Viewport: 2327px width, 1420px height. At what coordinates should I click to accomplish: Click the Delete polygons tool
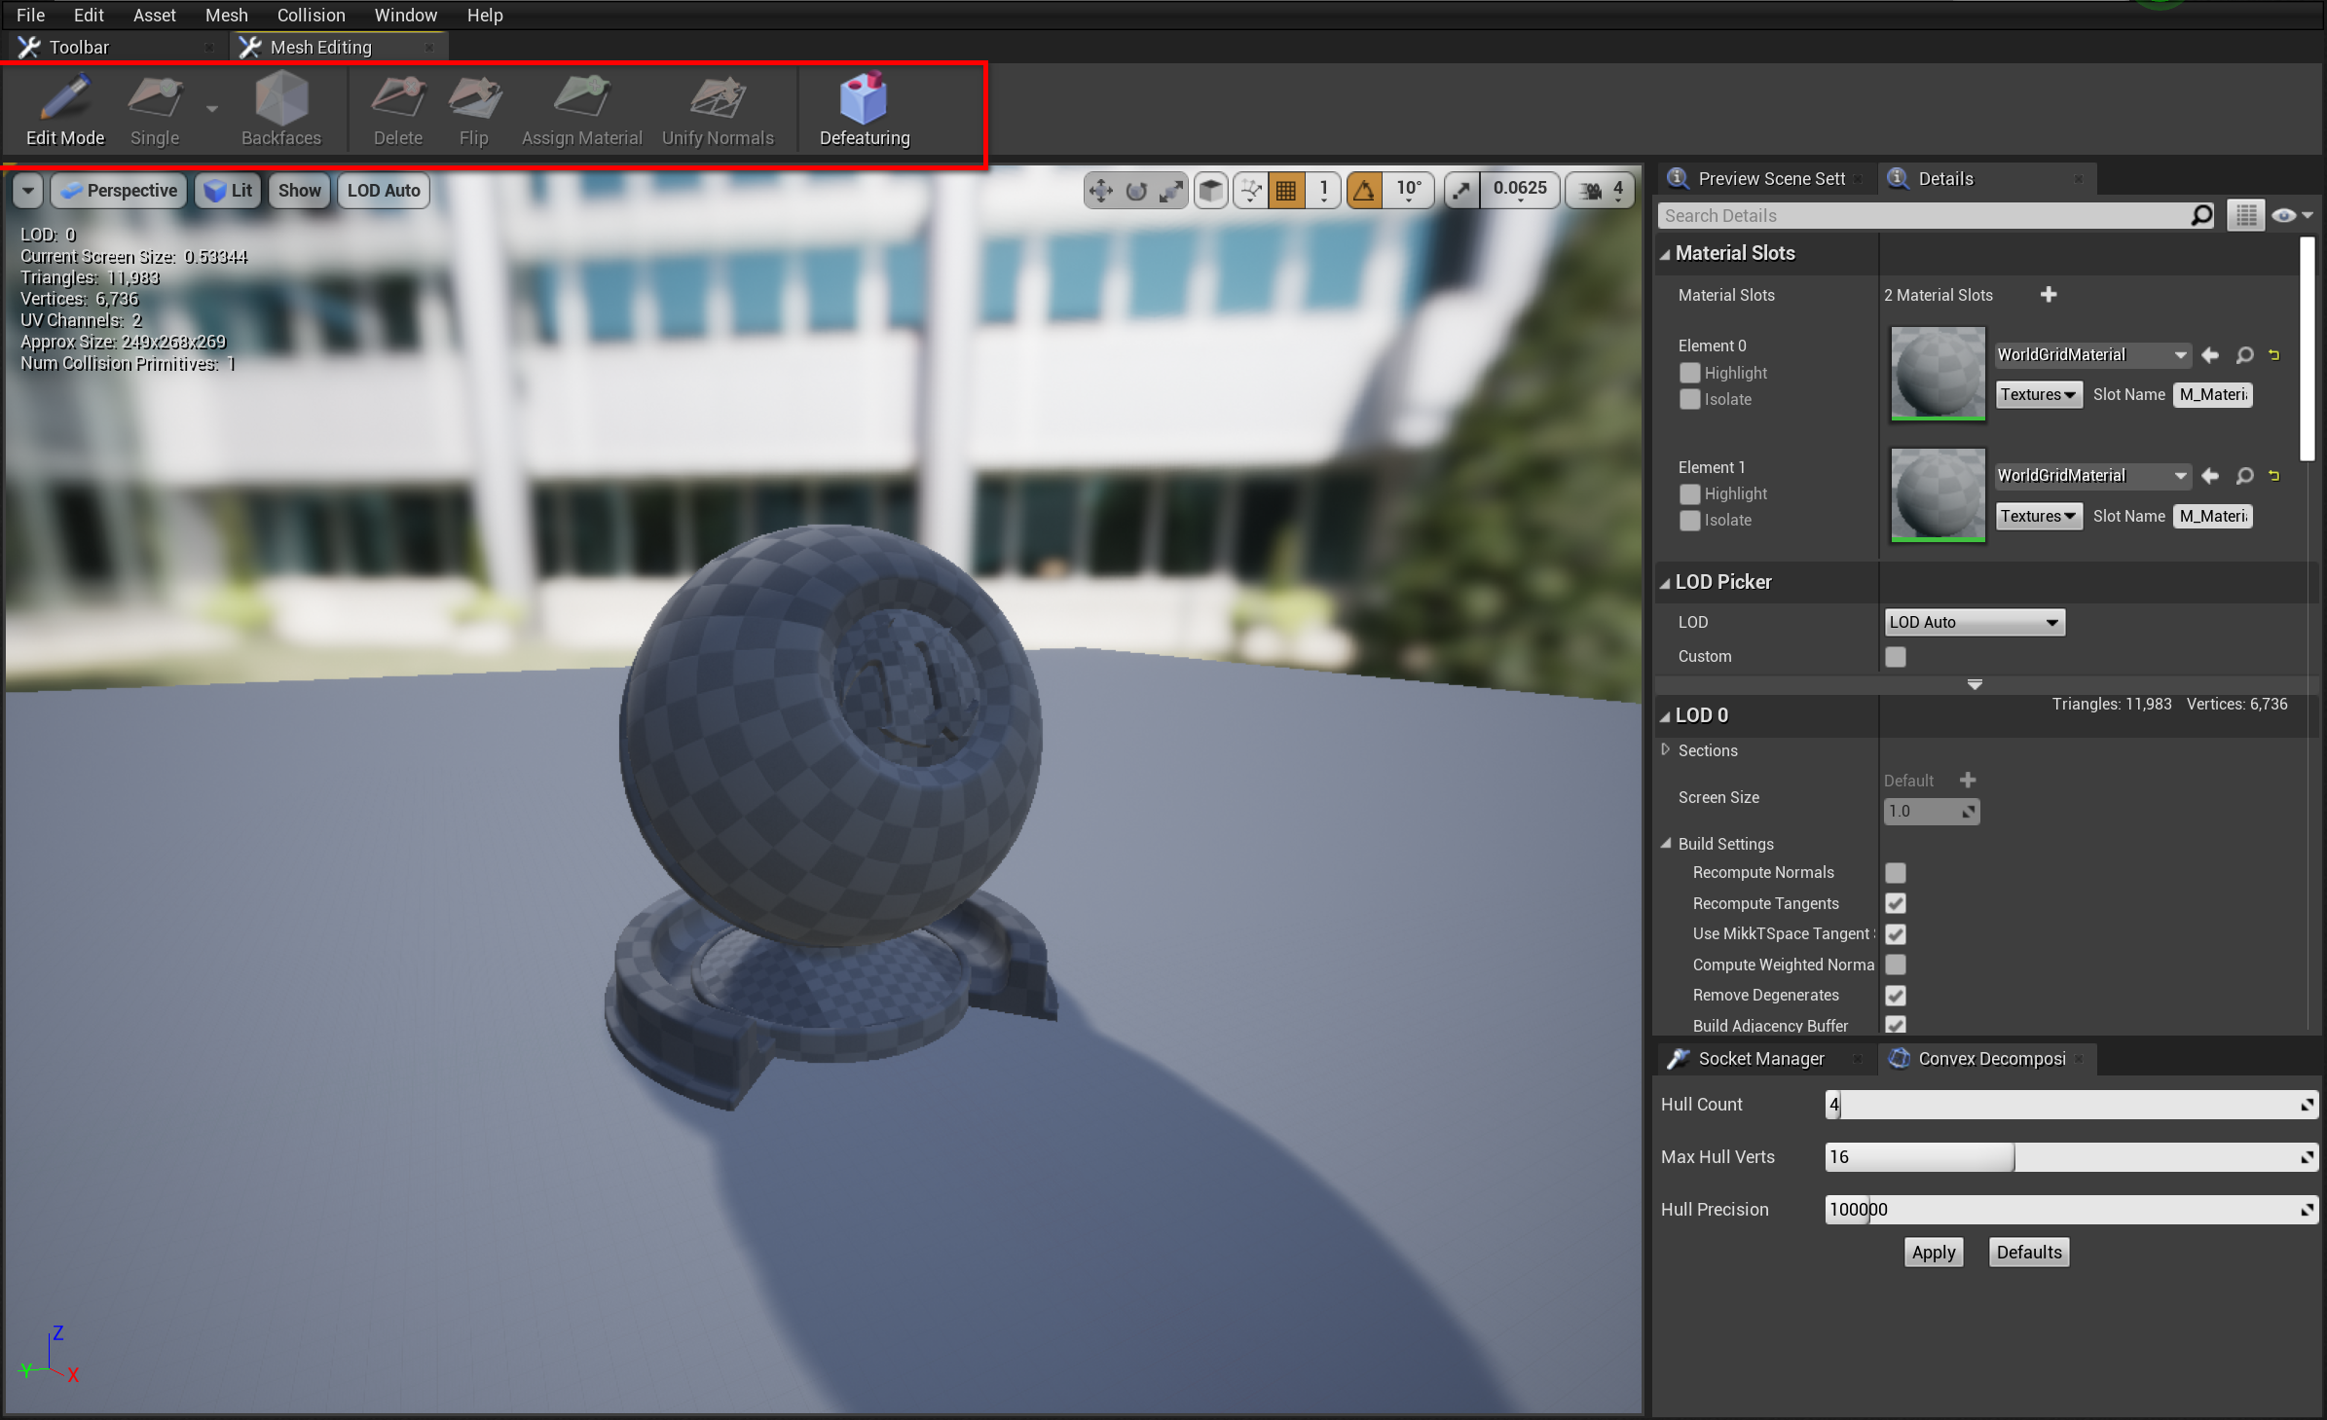pyautogui.click(x=396, y=109)
